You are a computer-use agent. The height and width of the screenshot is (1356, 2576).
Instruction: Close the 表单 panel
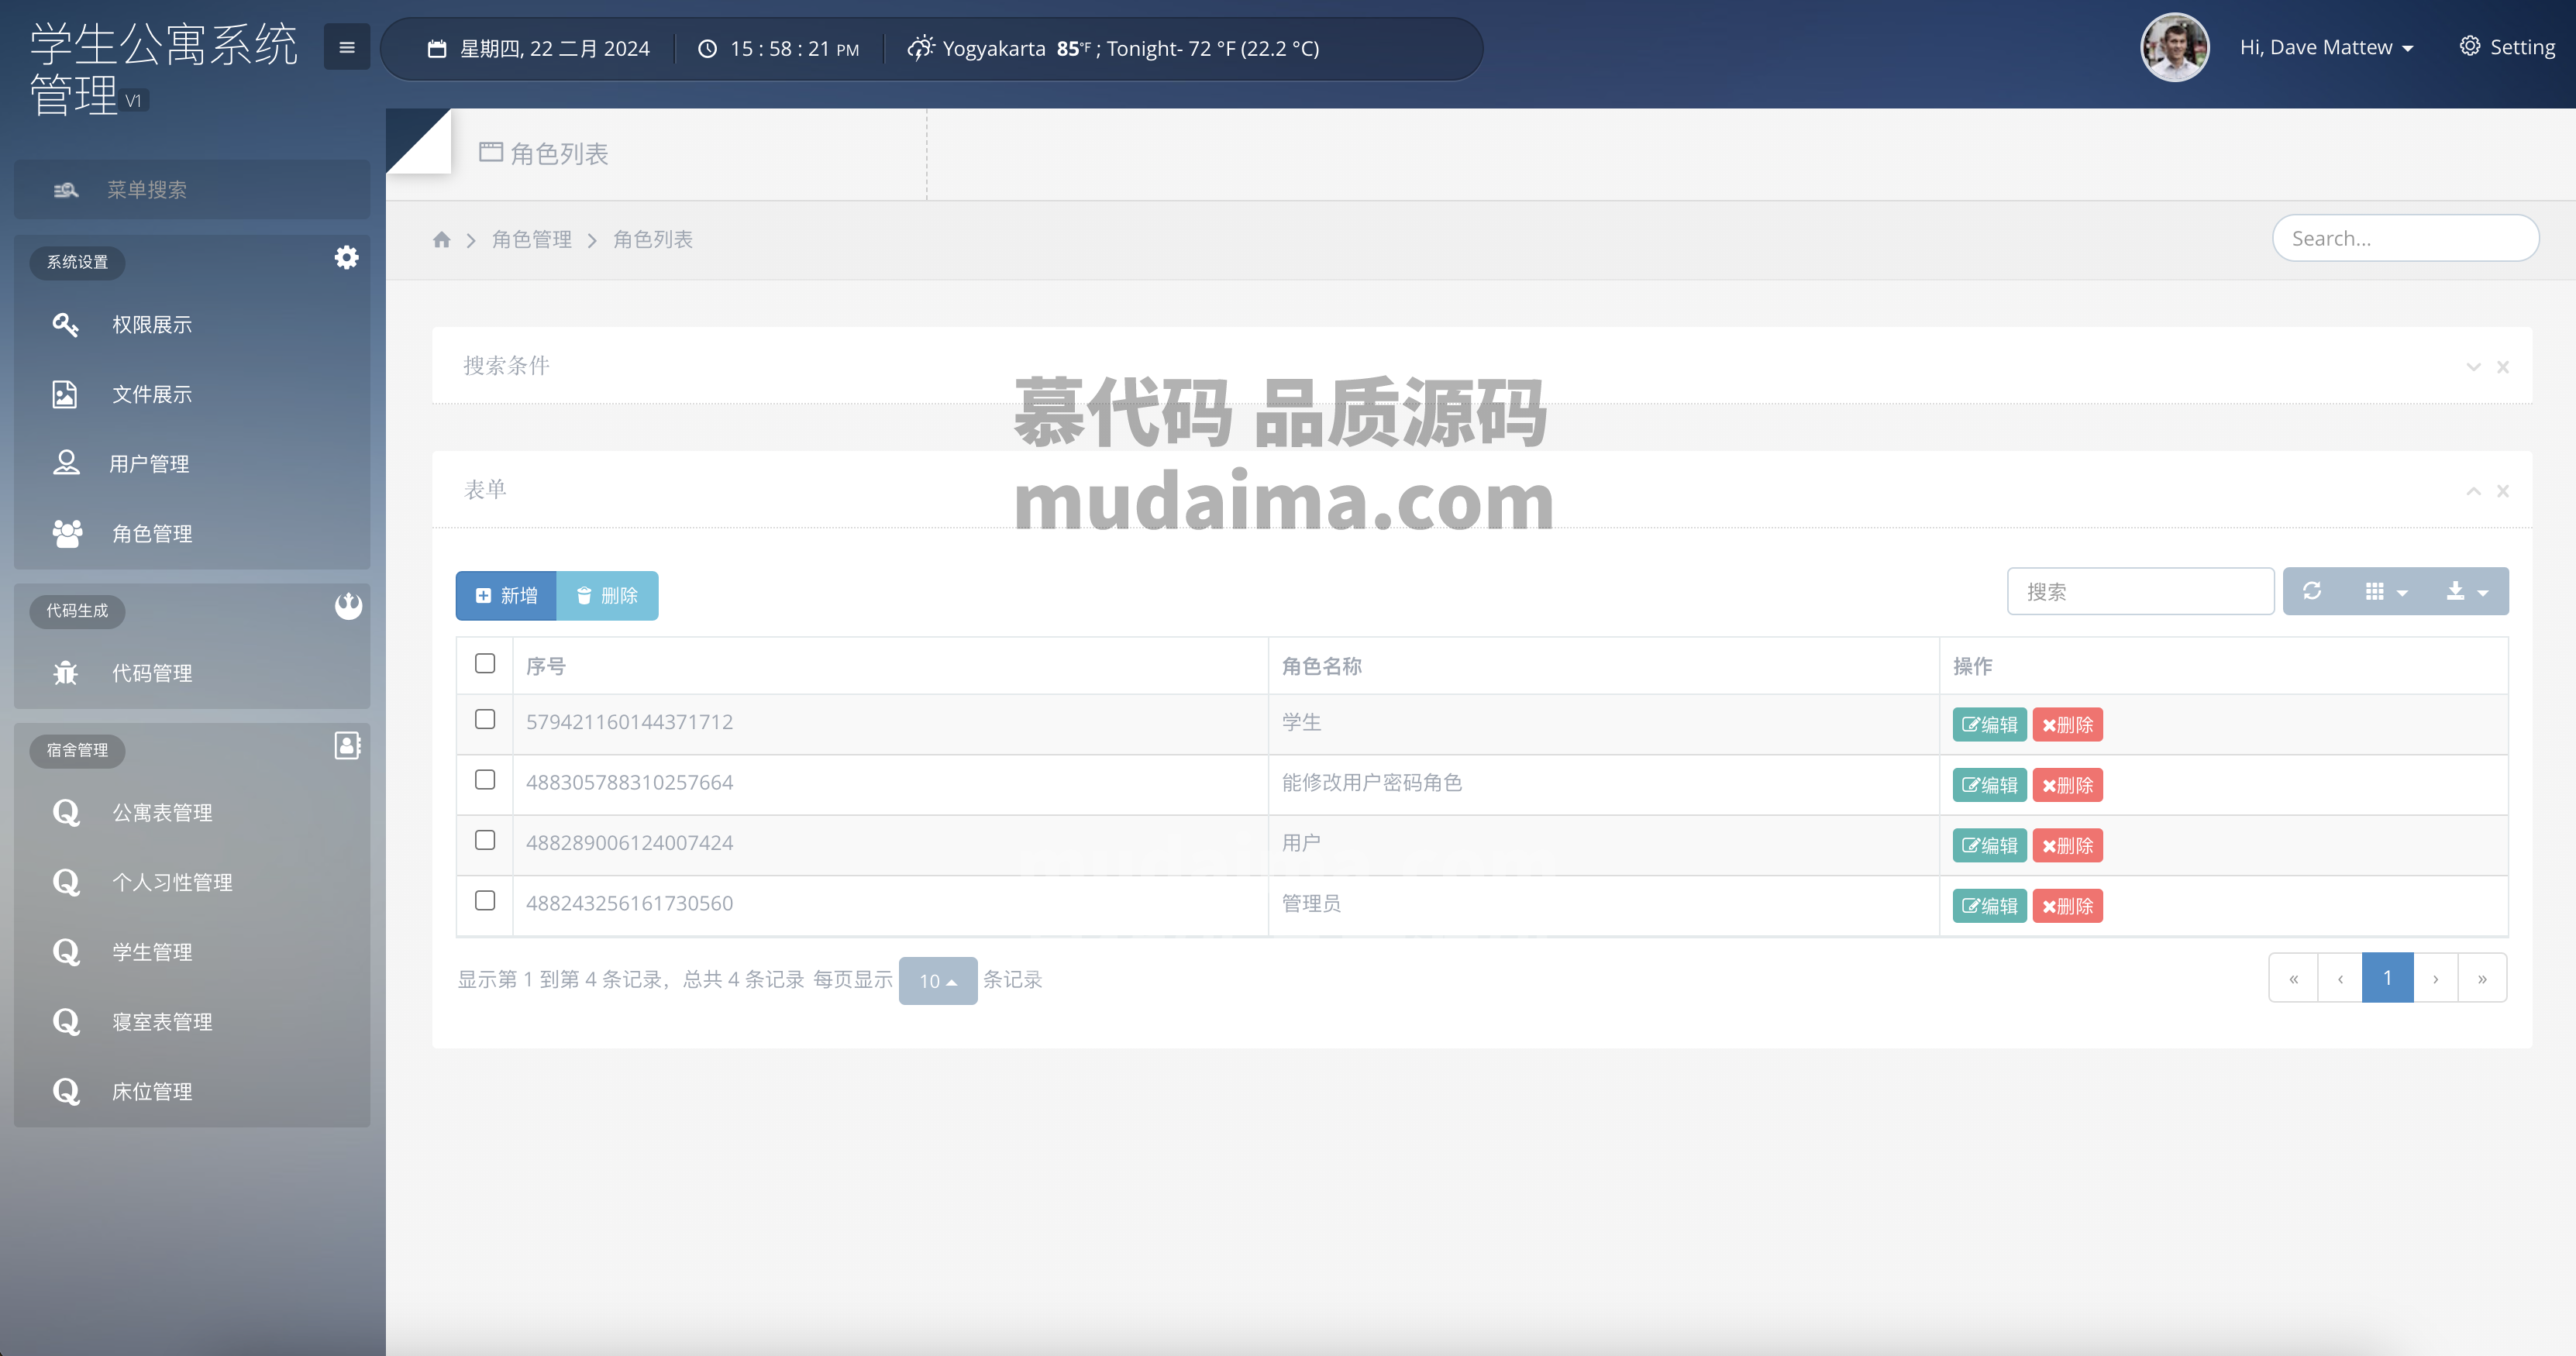pyautogui.click(x=2503, y=491)
